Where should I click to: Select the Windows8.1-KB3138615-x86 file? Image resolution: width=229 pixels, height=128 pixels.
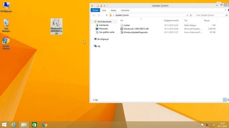[x=136, y=29]
